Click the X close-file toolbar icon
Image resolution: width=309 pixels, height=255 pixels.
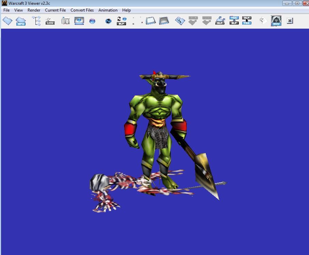290,21
